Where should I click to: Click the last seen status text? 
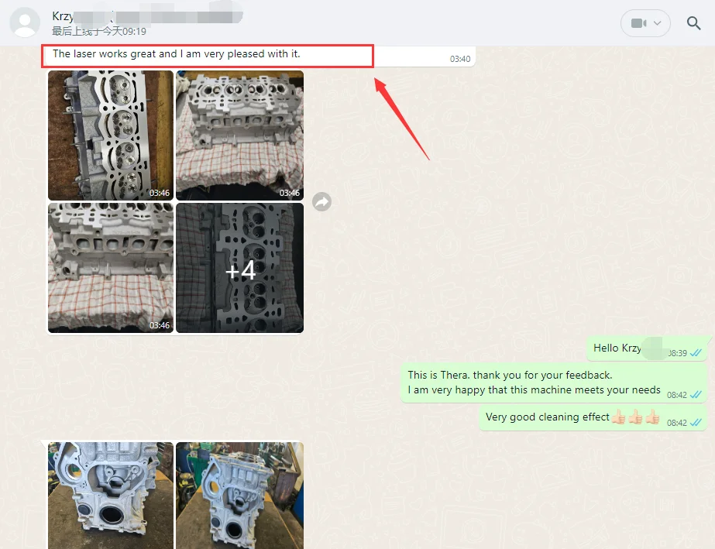99,31
